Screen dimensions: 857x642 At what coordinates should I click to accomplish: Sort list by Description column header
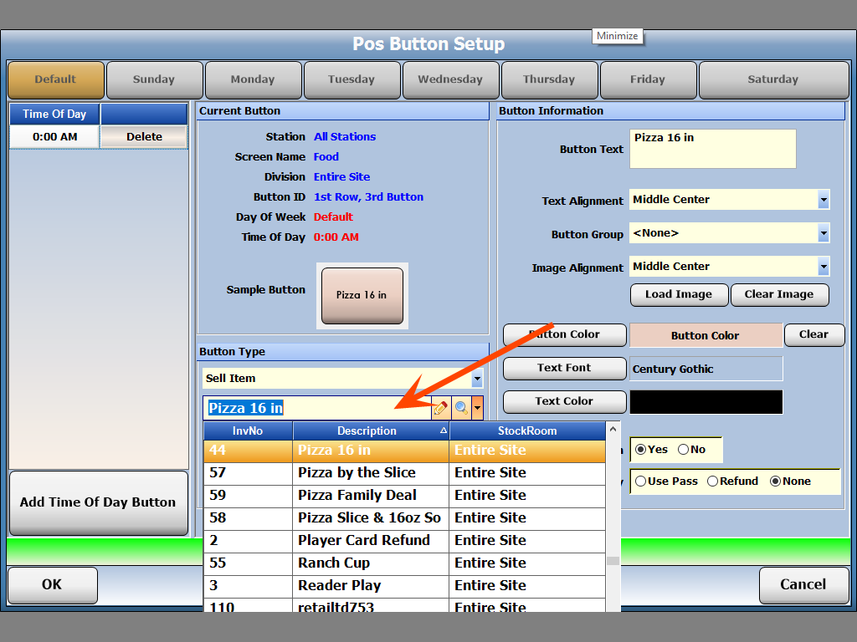click(x=371, y=431)
